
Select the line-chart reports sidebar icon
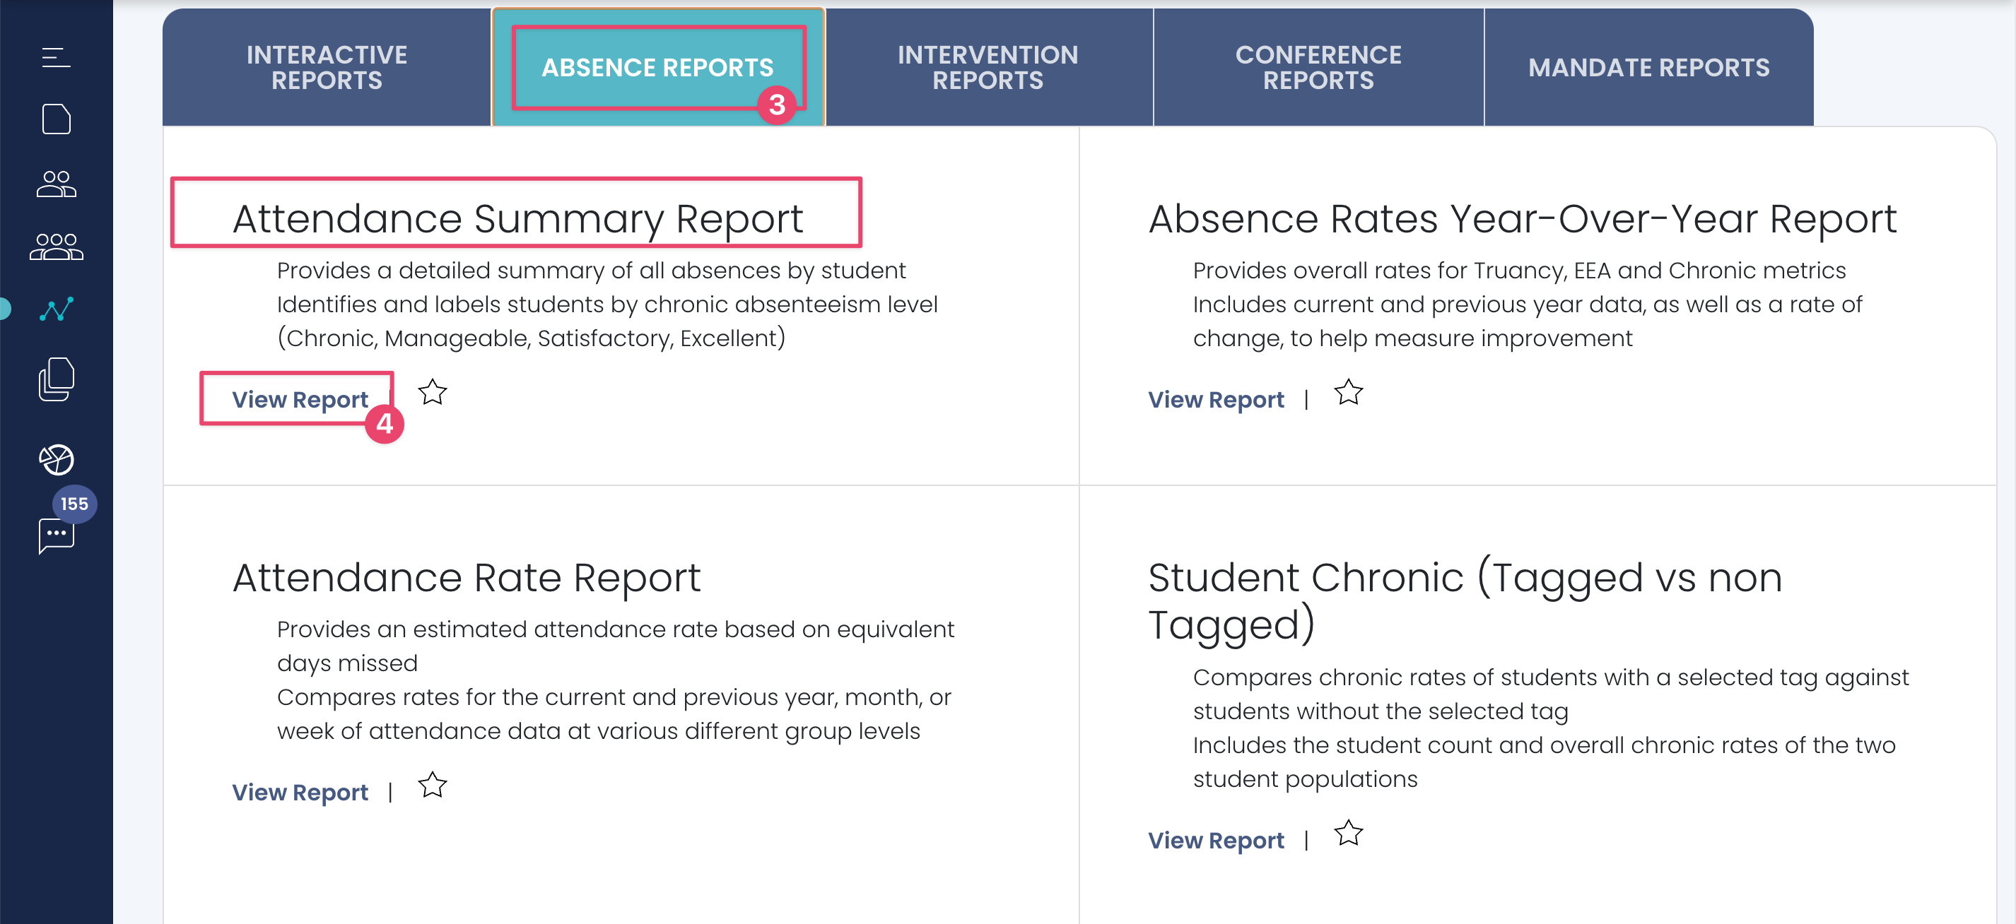56,309
